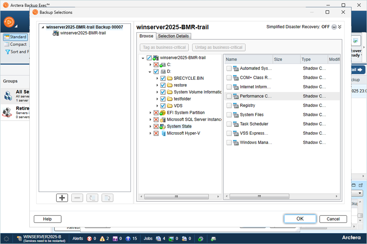
Task: Click the move-down reorder button under server list
Action: pos(107,198)
